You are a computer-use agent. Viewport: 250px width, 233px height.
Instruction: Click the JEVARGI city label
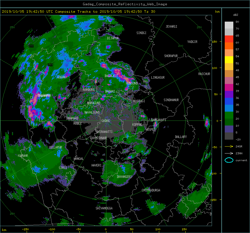pyautogui.click(x=171, y=27)
